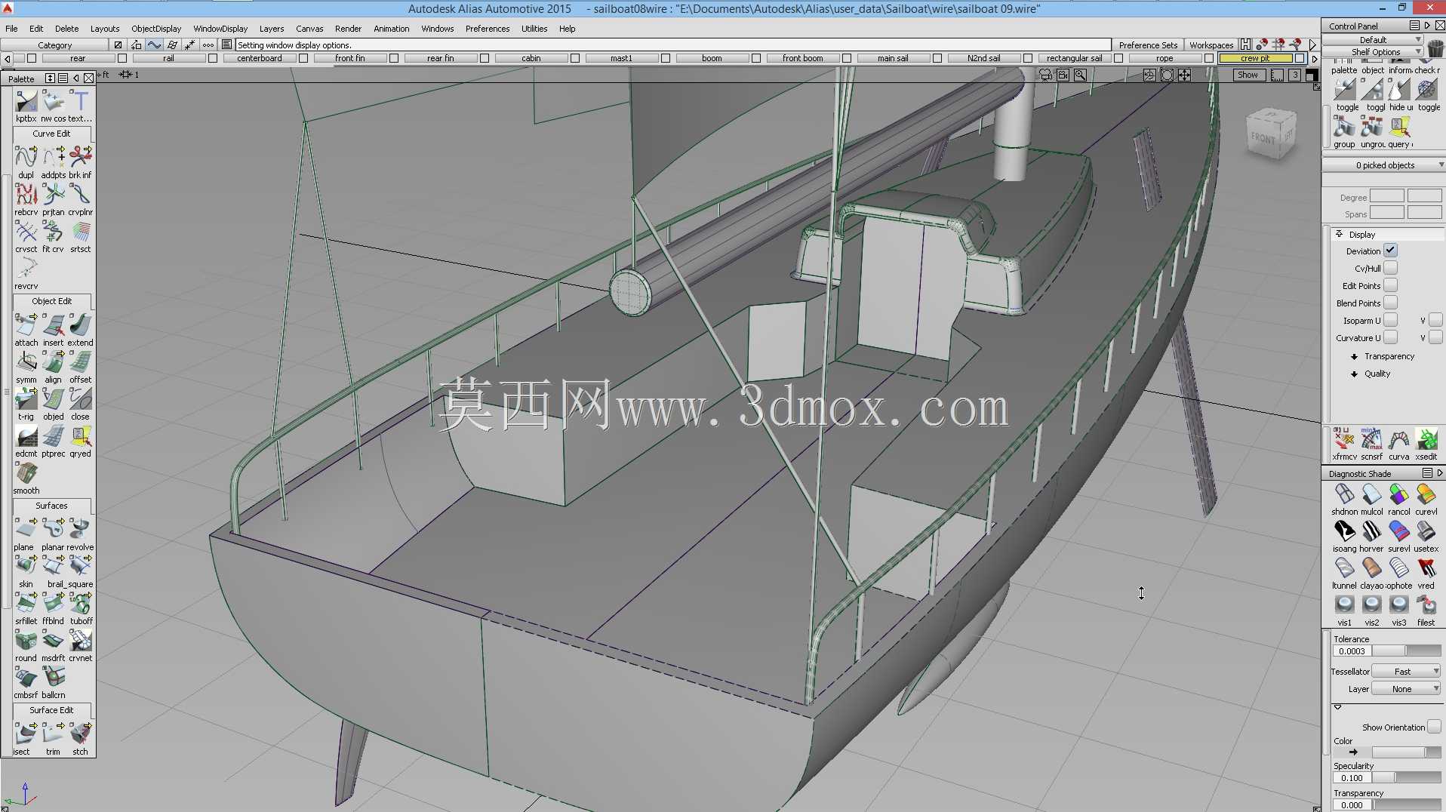The width and height of the screenshot is (1446, 812).
Task: Toggle visibility box left of cabin layer
Action: point(485,58)
